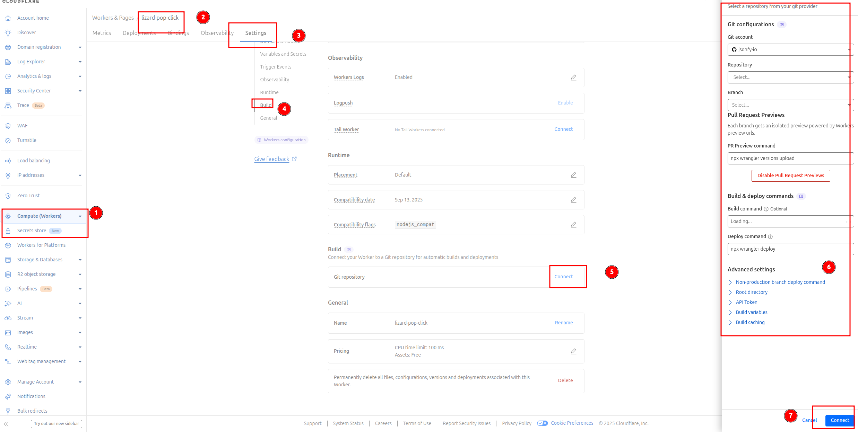Toggle the Cookie Preferences switch icon
The height and width of the screenshot is (432, 858).
coord(542,423)
